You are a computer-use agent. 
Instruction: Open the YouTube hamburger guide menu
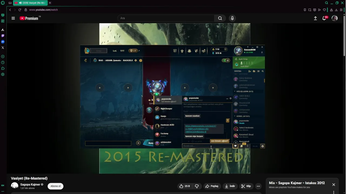click(x=13, y=18)
